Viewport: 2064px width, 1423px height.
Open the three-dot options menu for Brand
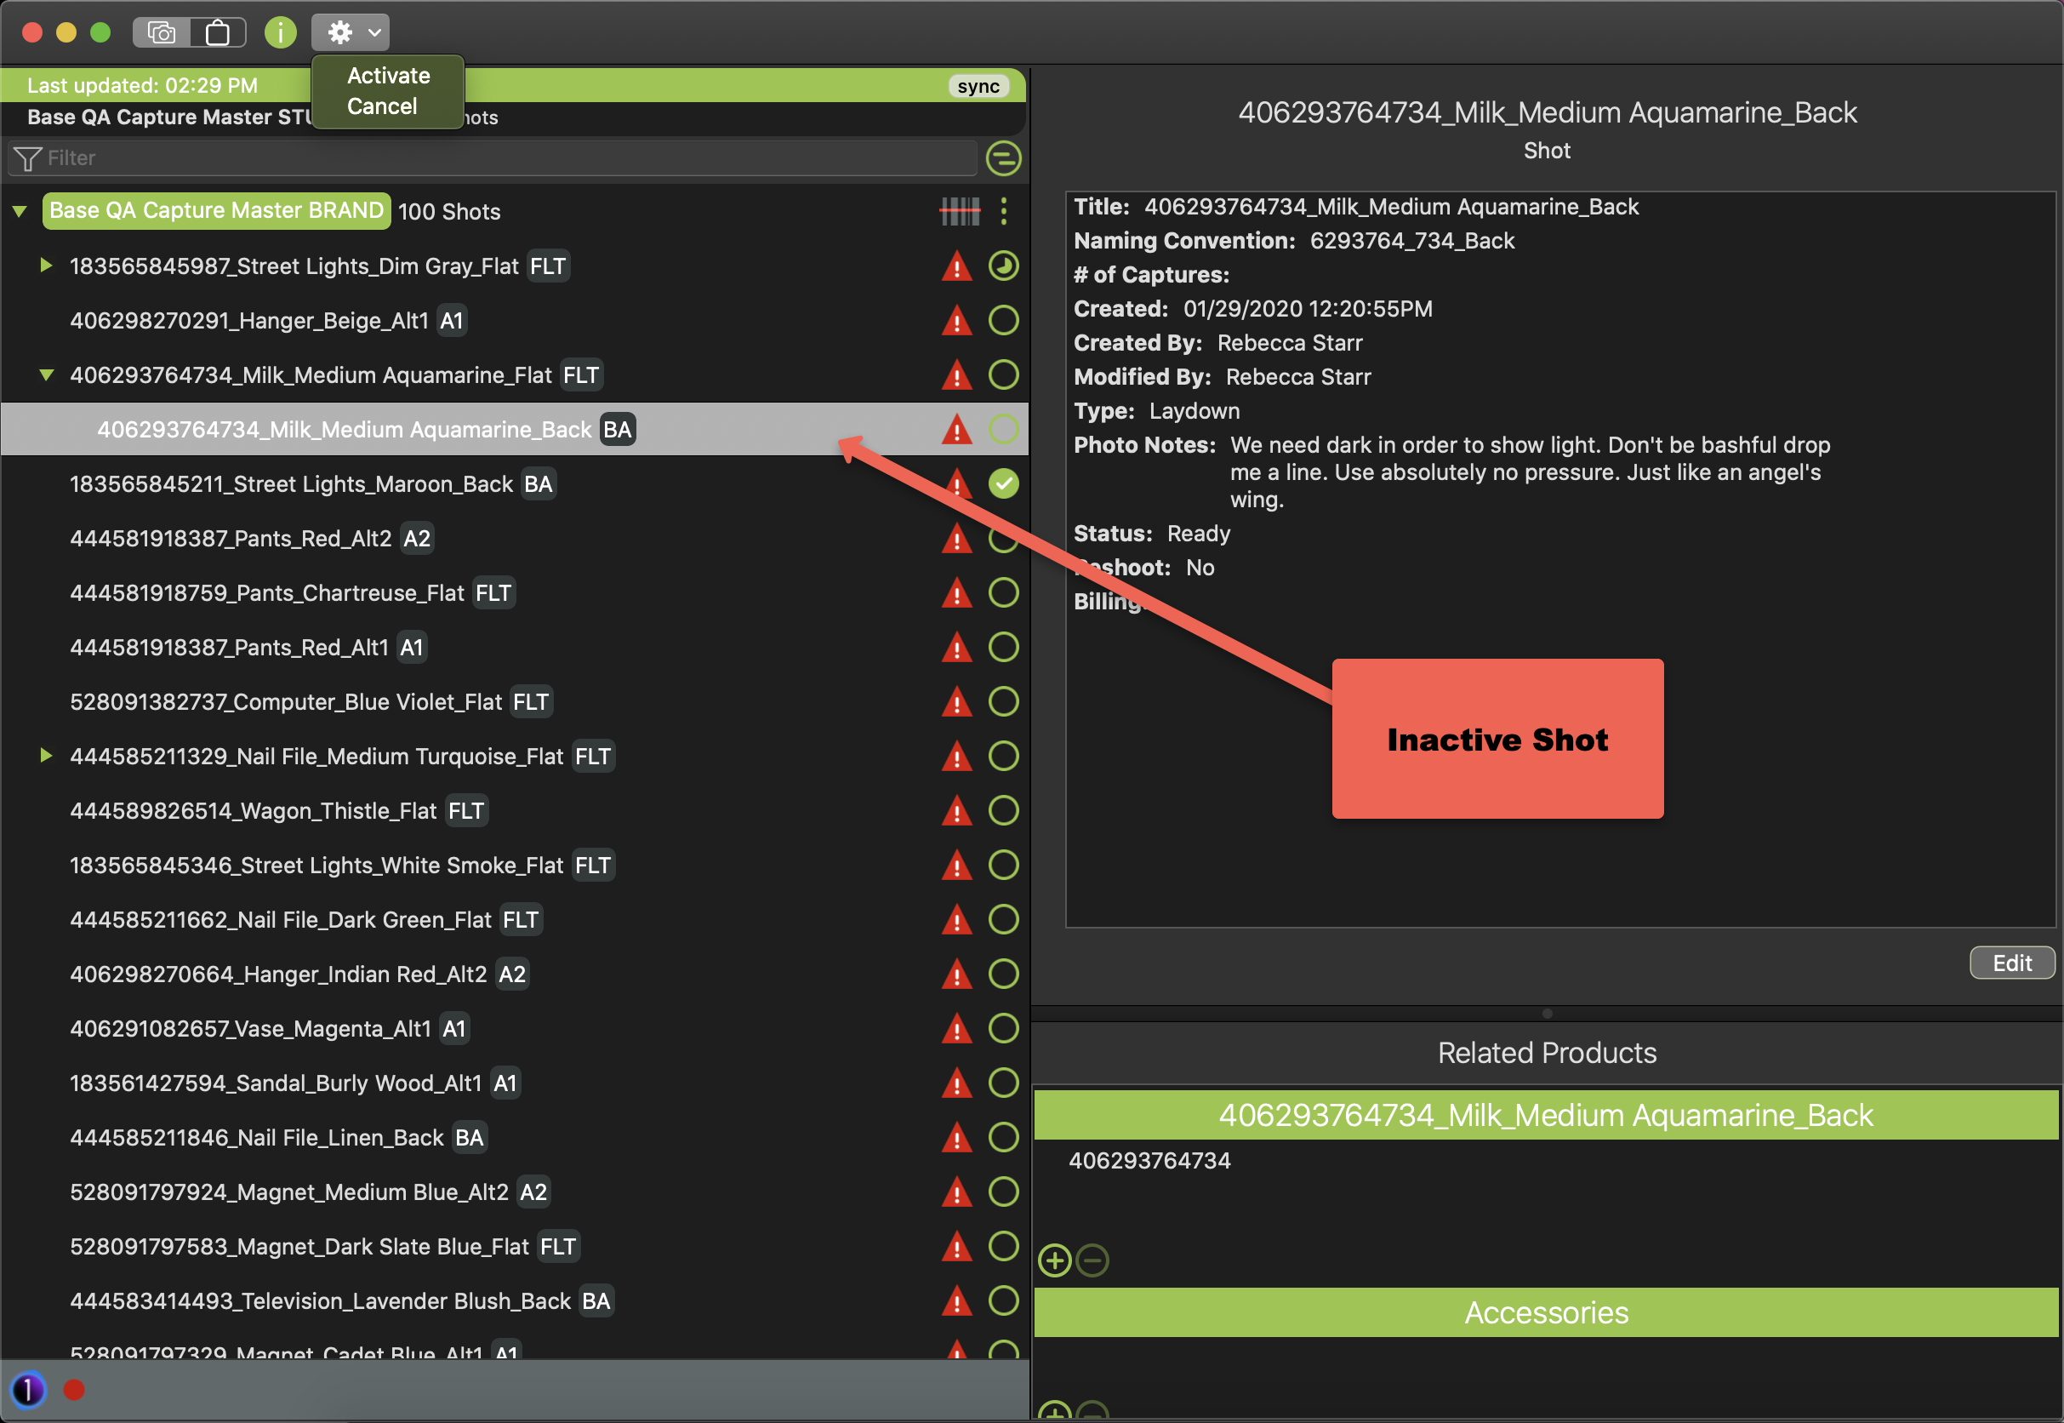[1003, 211]
